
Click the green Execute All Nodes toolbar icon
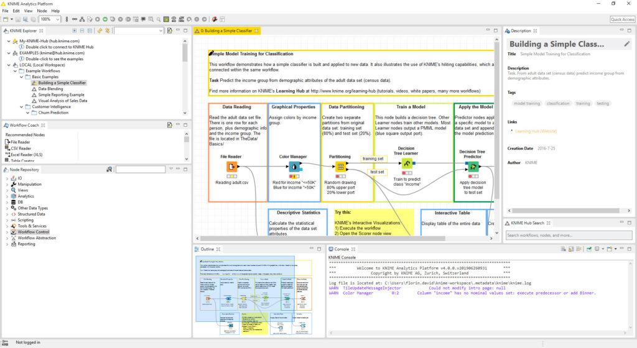tap(105, 19)
